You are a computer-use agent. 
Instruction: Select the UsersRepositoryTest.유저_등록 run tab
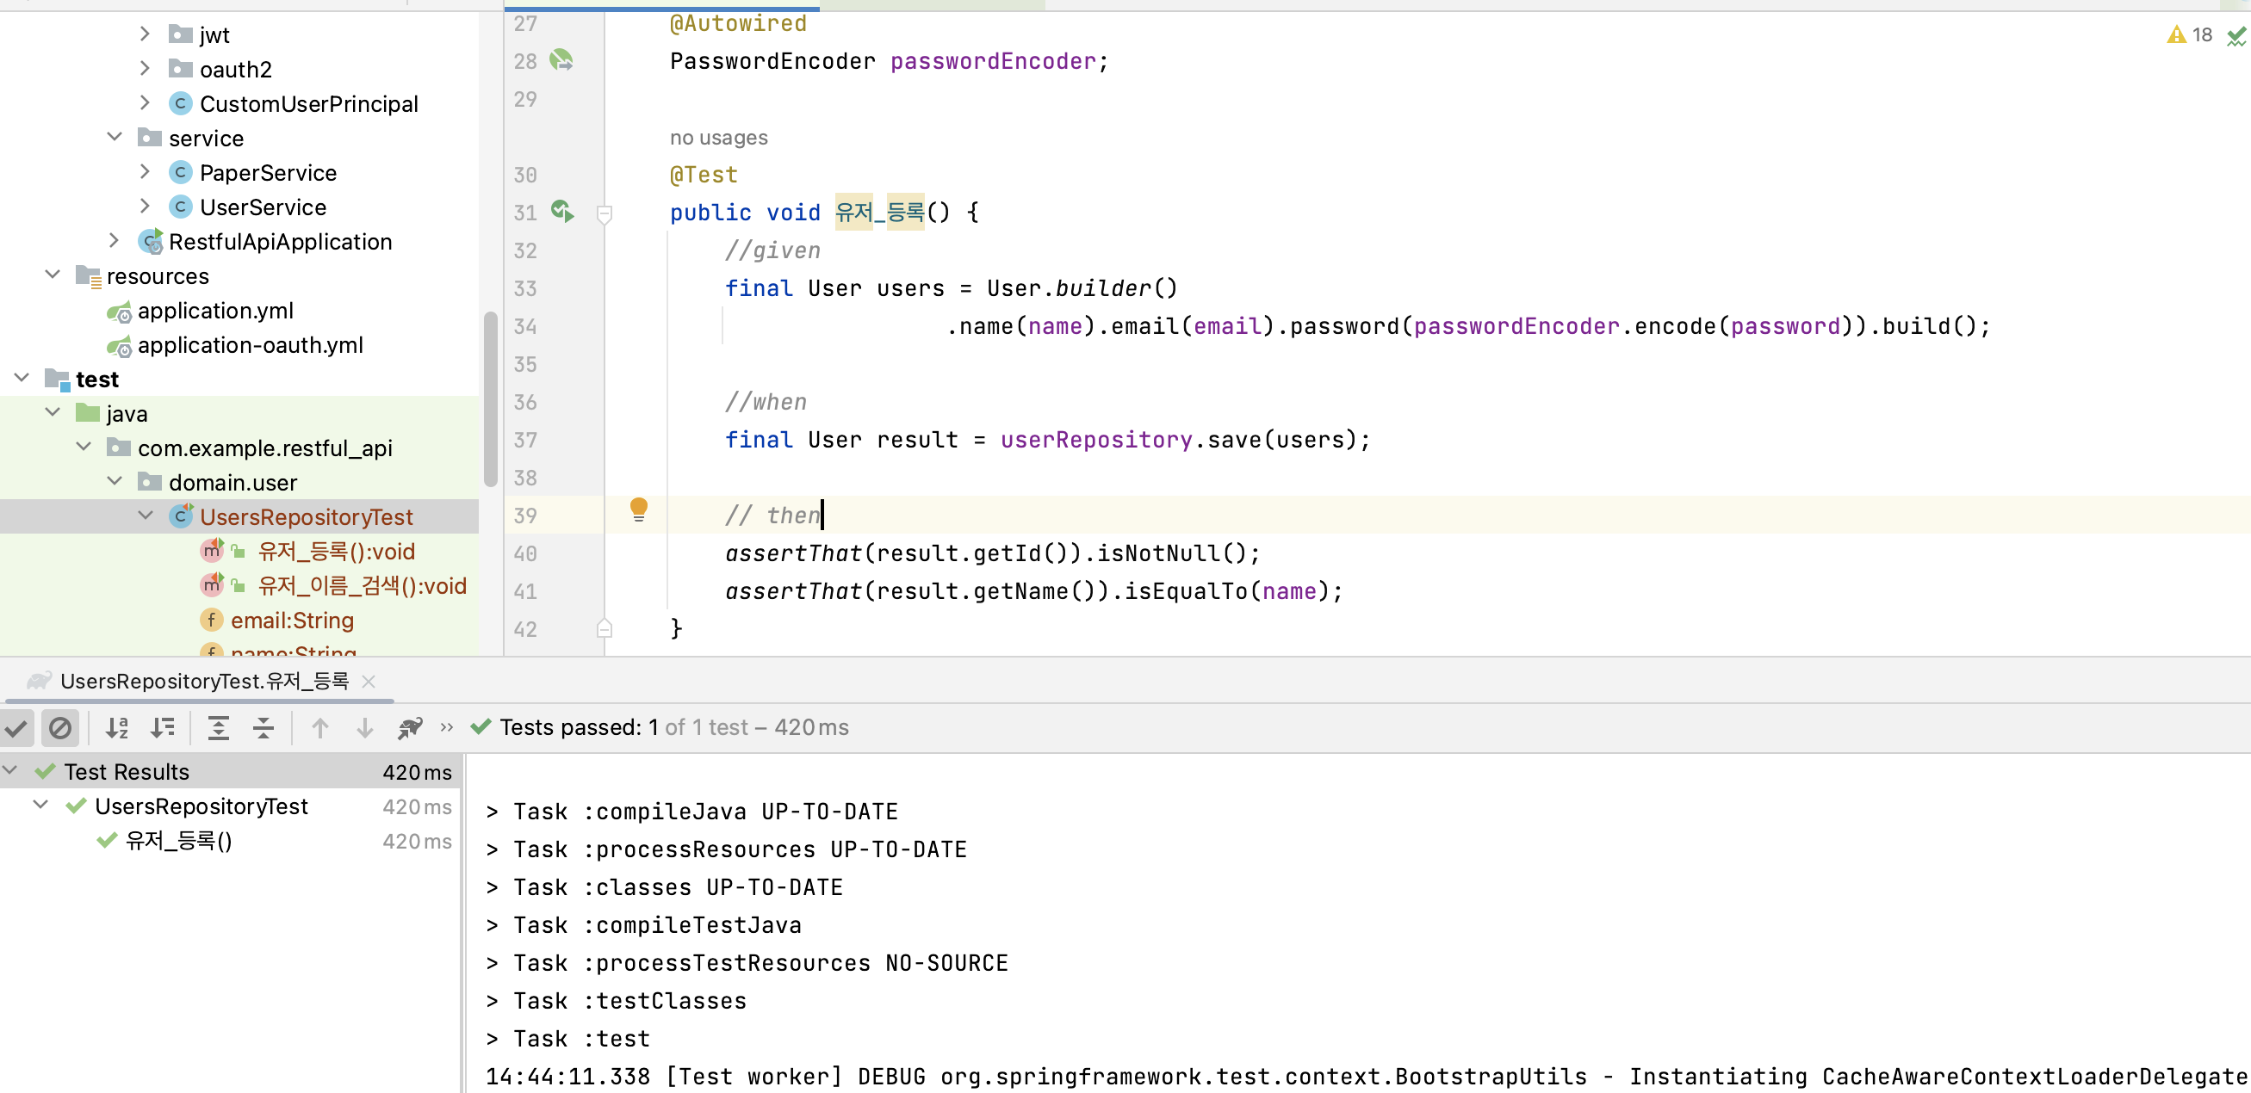coord(203,681)
